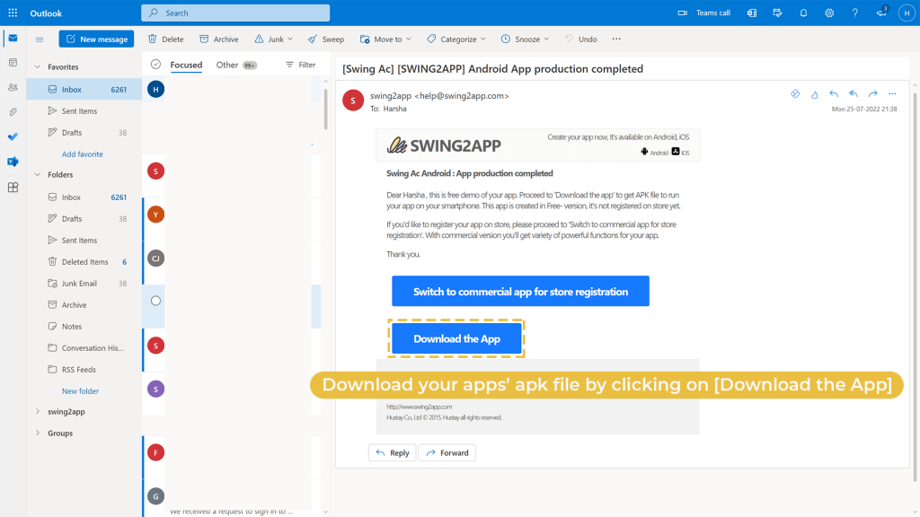Image resolution: width=920 pixels, height=517 pixels.
Task: Switch to Focused tab
Action: pos(186,65)
